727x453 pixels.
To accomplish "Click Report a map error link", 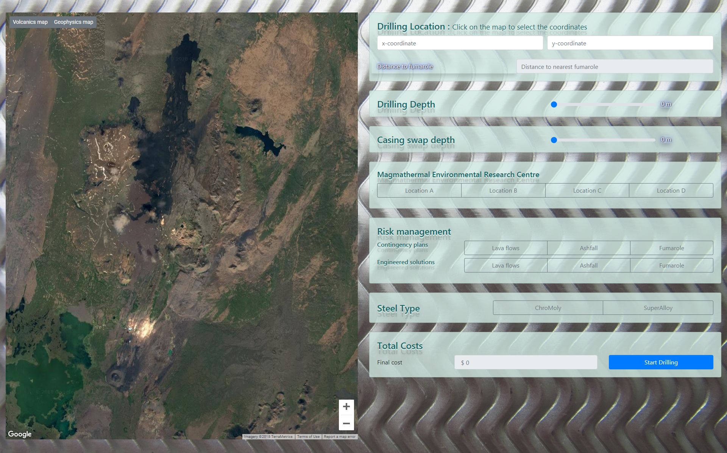I will (339, 437).
